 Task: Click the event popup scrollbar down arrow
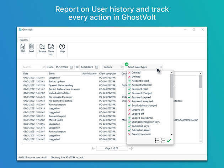[x=172, y=135]
